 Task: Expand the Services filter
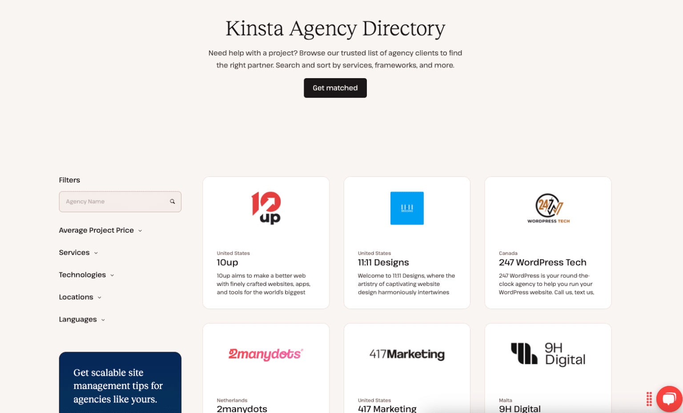pyautogui.click(x=78, y=252)
